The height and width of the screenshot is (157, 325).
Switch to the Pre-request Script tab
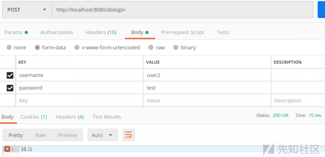pos(183,32)
